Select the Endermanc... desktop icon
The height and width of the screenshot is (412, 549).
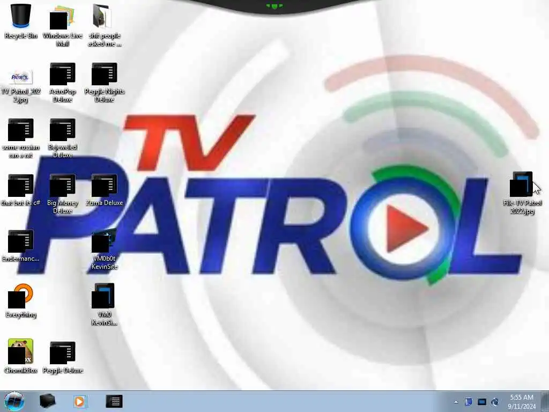21,246
